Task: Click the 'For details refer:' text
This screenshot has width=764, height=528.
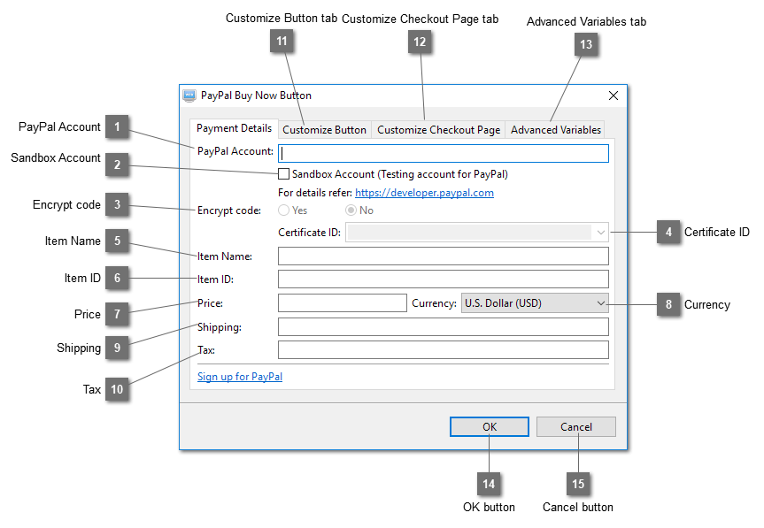Action: tap(315, 193)
